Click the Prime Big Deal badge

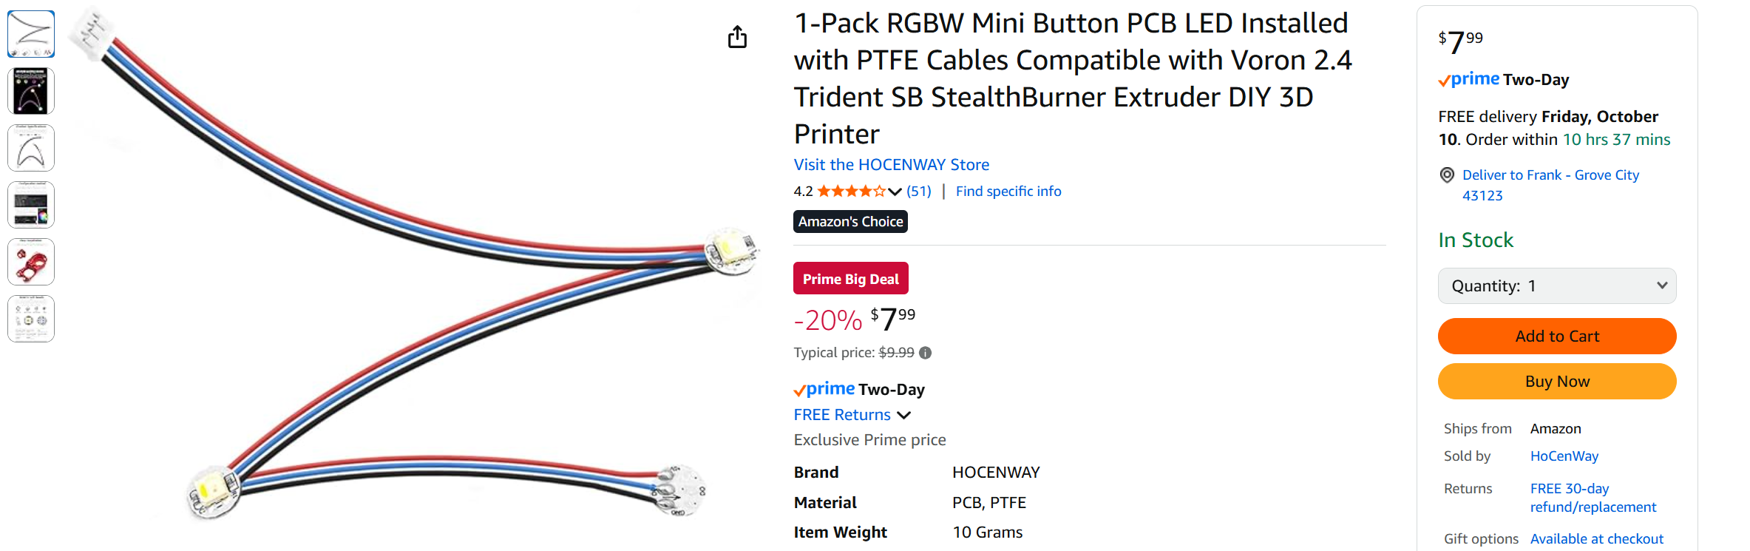point(851,279)
